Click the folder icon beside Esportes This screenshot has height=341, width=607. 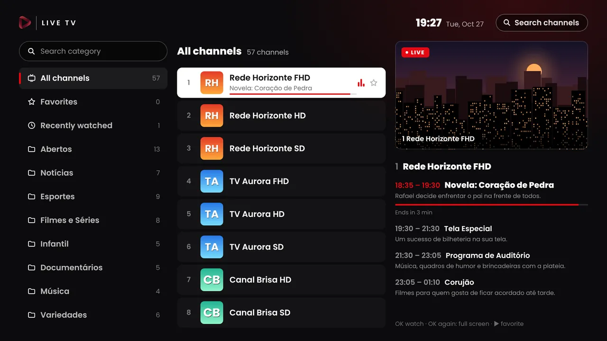pos(32,197)
